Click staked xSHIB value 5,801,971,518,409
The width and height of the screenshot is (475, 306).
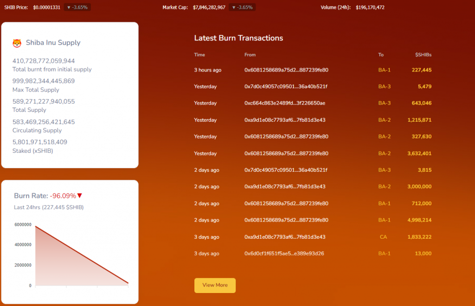point(40,142)
